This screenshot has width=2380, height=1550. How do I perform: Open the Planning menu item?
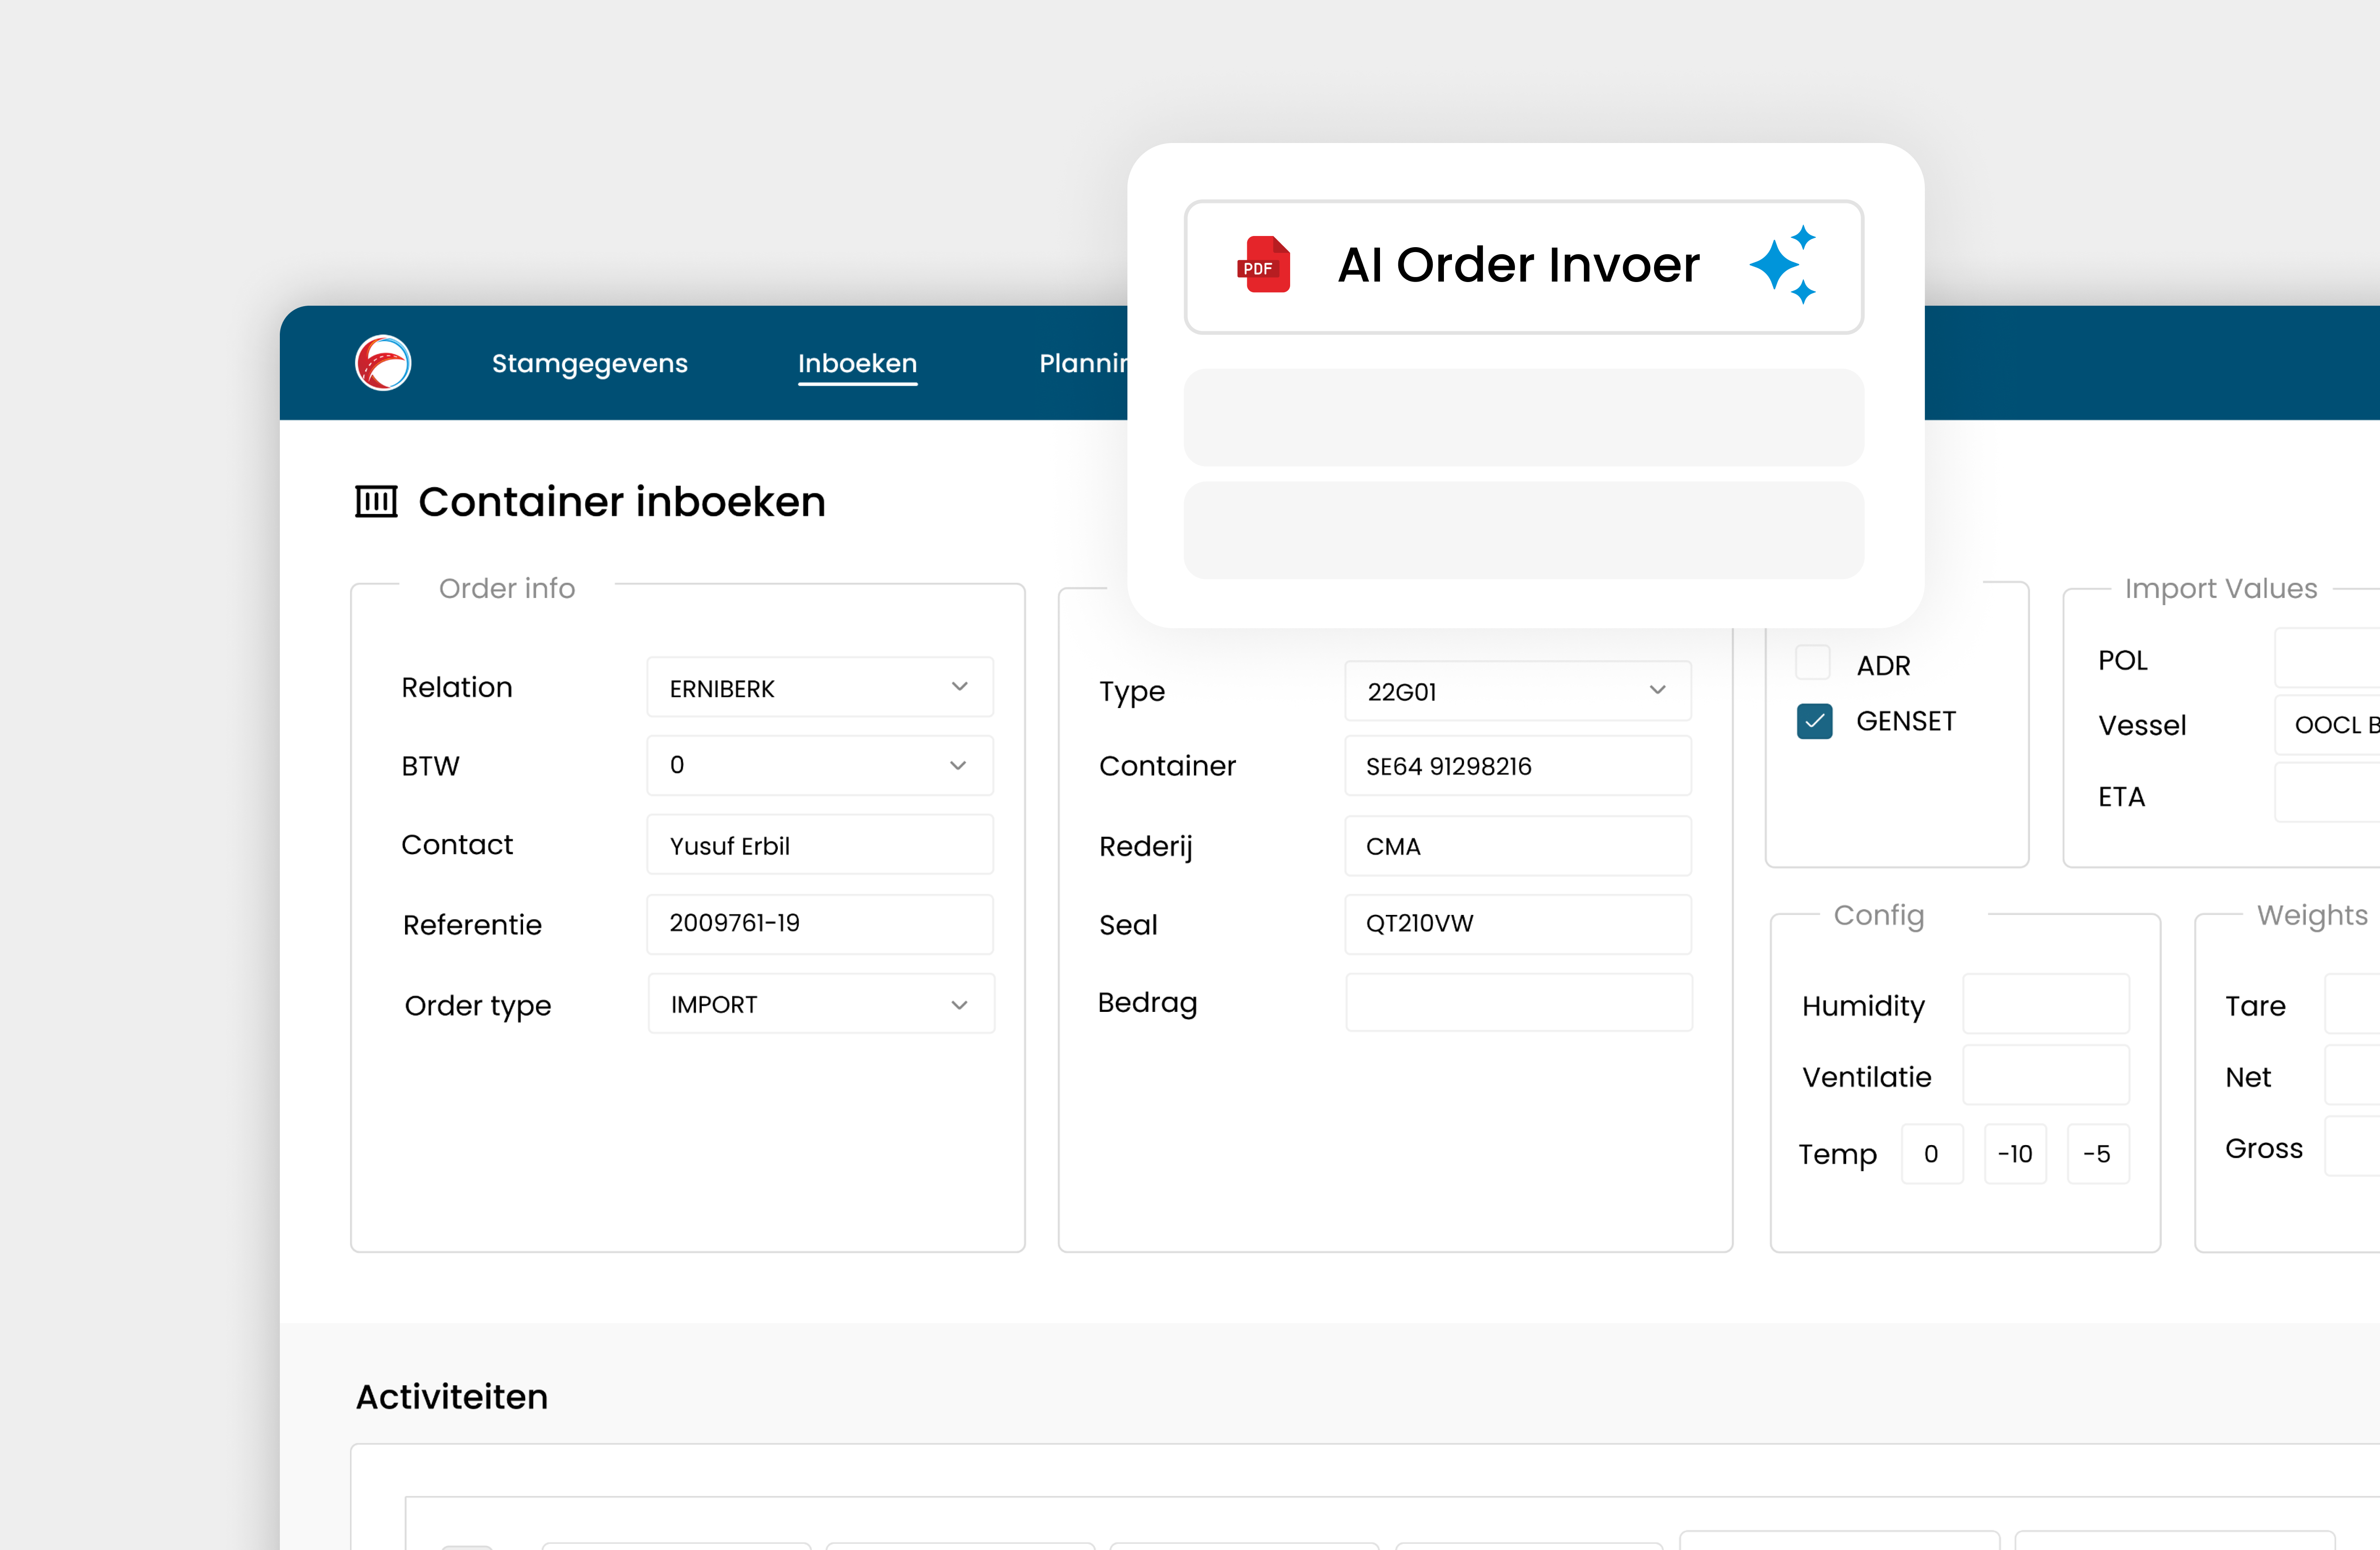point(1083,363)
